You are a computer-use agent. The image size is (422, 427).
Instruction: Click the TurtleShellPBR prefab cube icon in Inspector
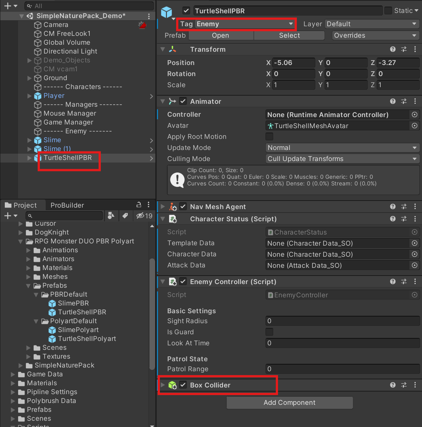pos(167,12)
